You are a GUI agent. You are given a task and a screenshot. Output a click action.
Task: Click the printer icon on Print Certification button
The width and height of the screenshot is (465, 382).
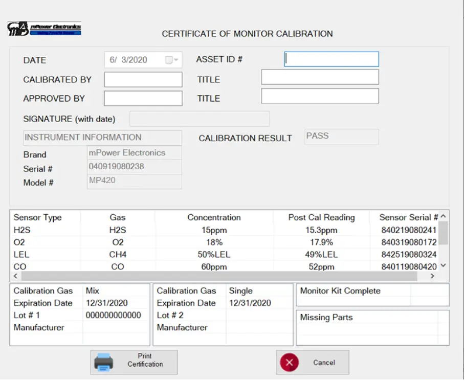[x=105, y=362]
